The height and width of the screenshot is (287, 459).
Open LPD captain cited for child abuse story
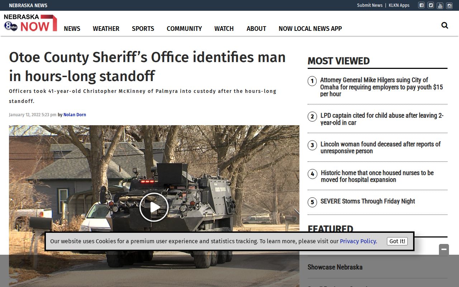point(382,119)
